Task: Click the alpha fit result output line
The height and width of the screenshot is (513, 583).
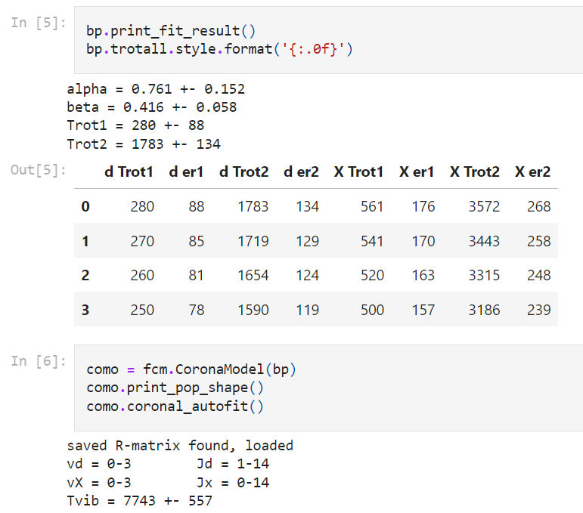Action: coord(156,89)
